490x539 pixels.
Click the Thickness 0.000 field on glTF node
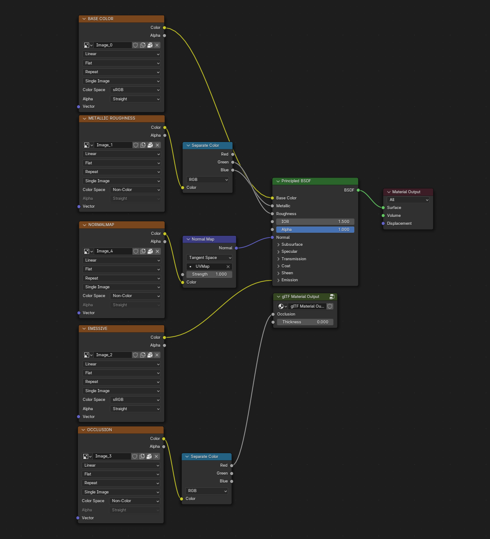(x=305, y=322)
